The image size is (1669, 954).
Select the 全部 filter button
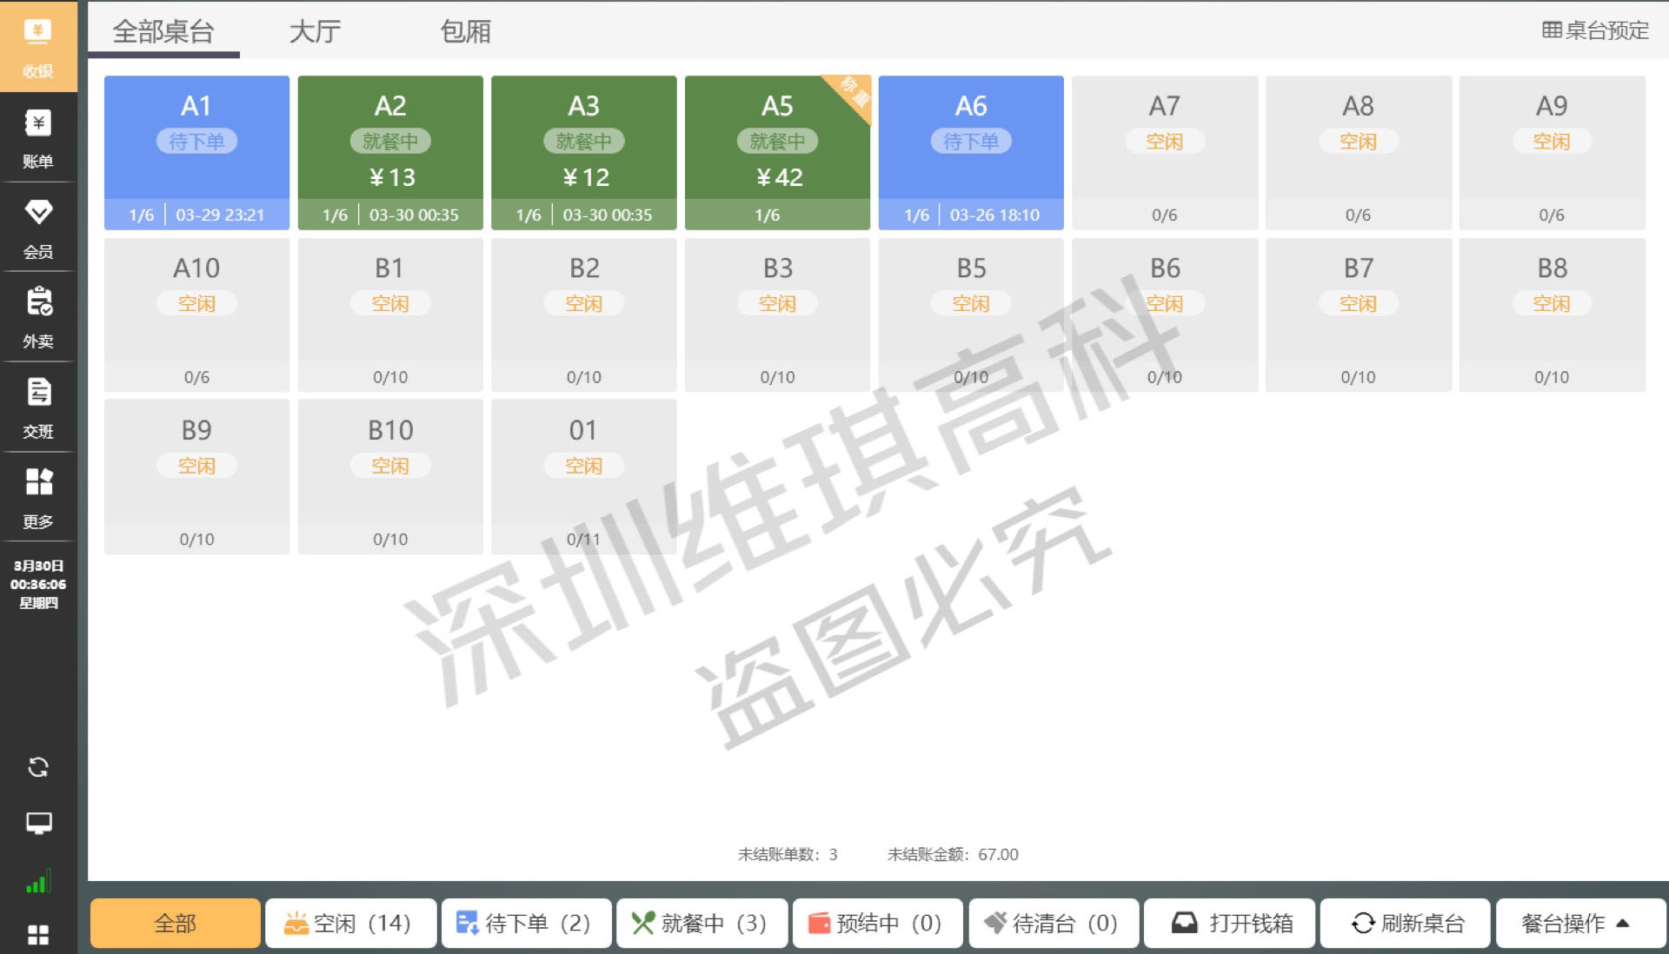[176, 923]
